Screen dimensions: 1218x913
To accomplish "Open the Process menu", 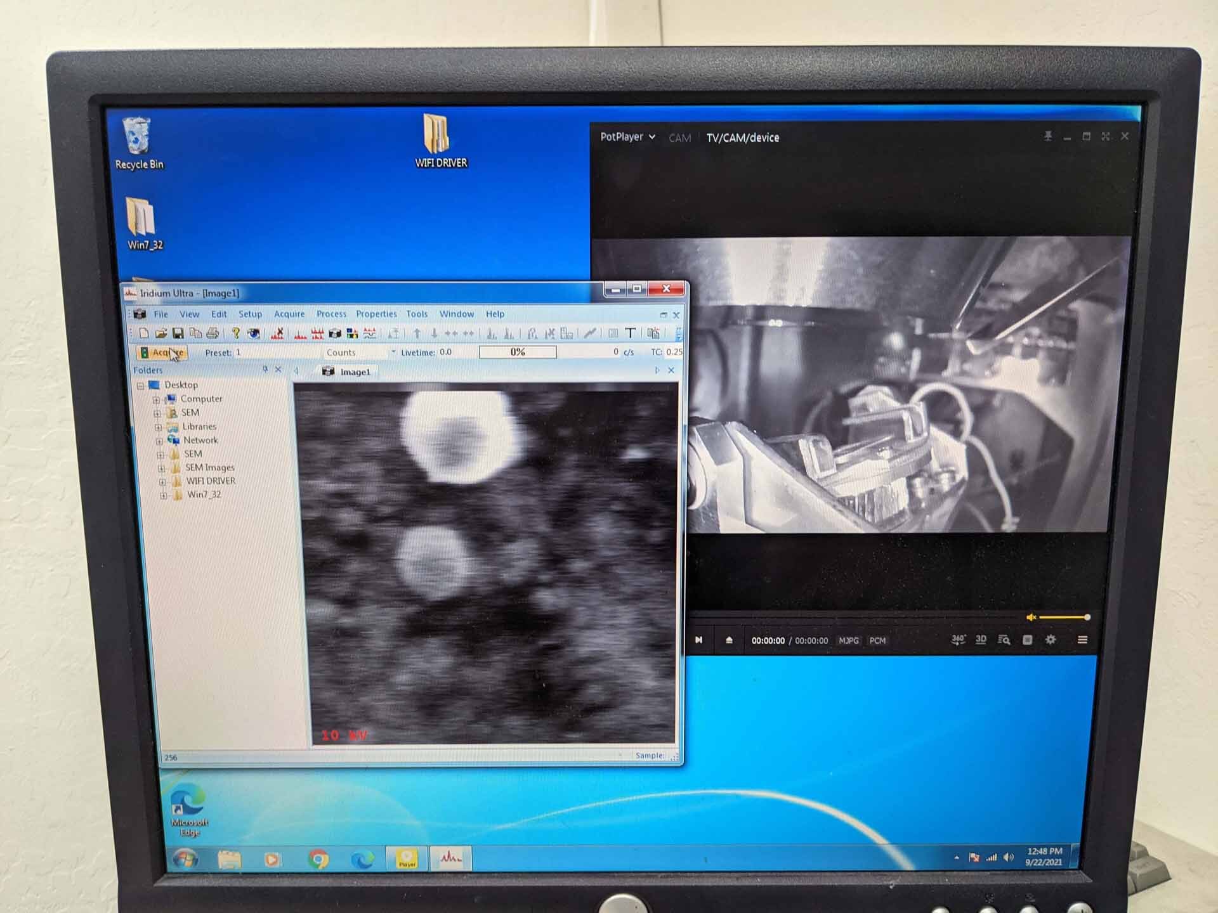I will pyautogui.click(x=332, y=314).
